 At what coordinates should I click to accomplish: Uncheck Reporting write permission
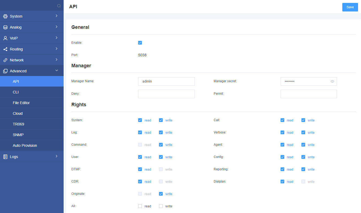(303, 169)
